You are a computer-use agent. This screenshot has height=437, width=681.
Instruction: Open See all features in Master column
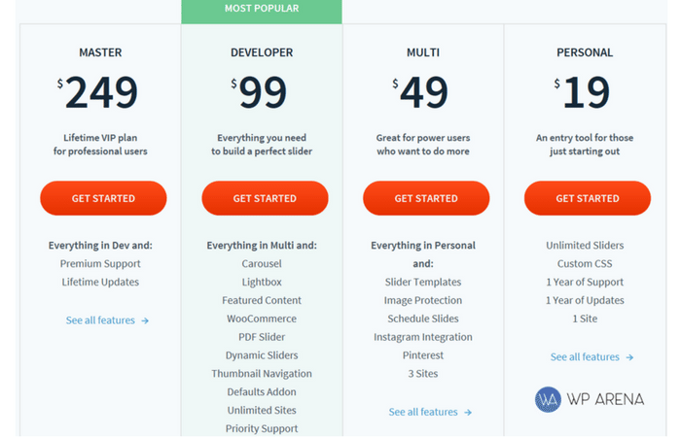tap(100, 320)
